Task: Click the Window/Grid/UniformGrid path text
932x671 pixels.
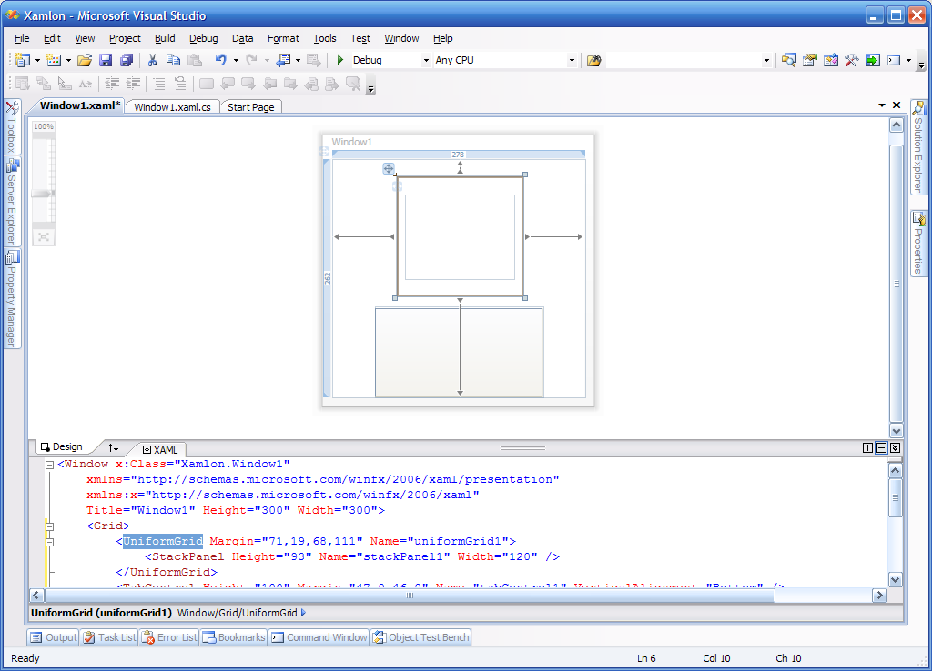Action: 238,612
